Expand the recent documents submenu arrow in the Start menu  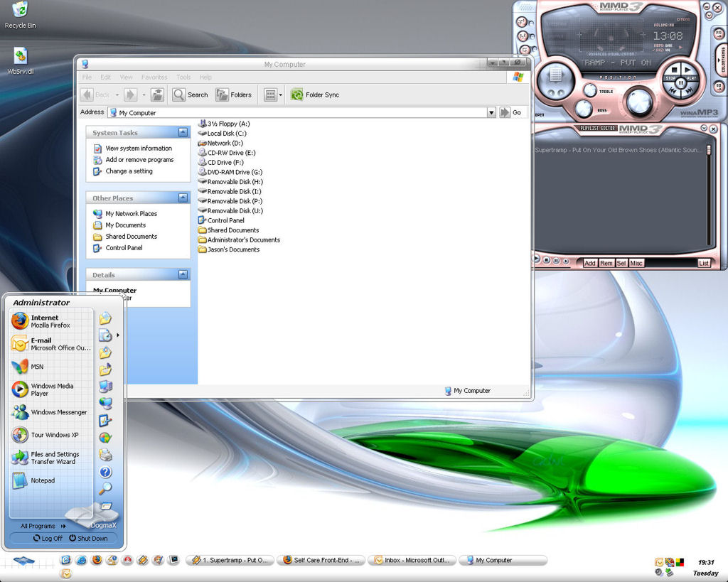(118, 335)
